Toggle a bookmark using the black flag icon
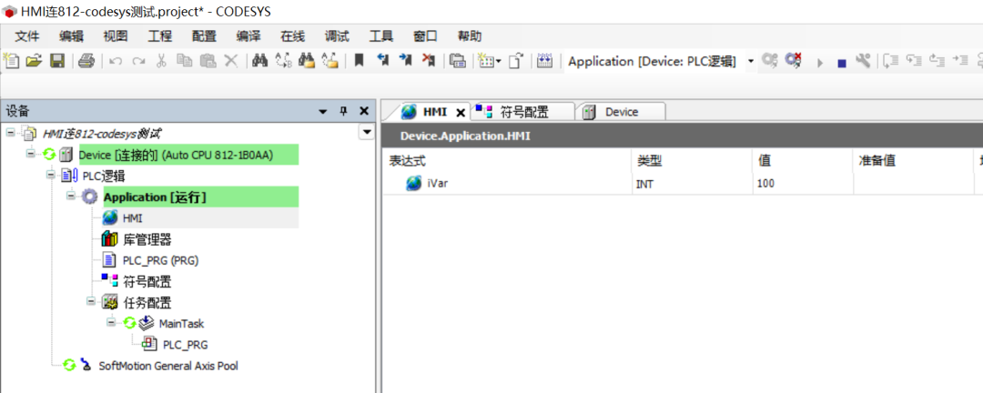The width and height of the screenshot is (983, 393). [360, 61]
